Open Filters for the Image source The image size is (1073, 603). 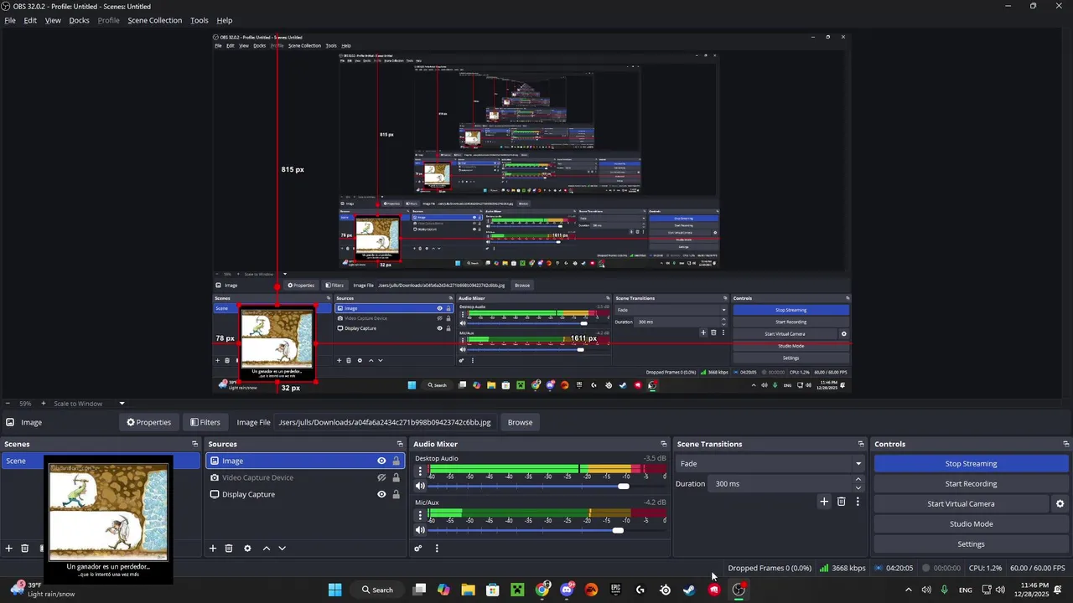point(205,422)
